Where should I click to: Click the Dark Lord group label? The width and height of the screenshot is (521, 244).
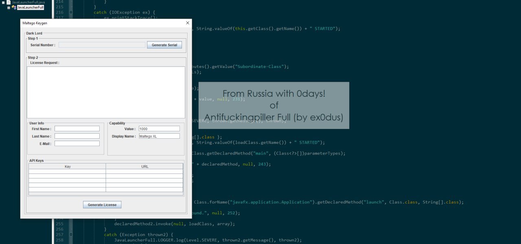[34, 33]
